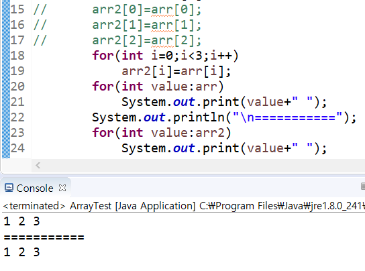Click the commented code 'arr2[2]=arr[2];'

[x=147, y=40]
